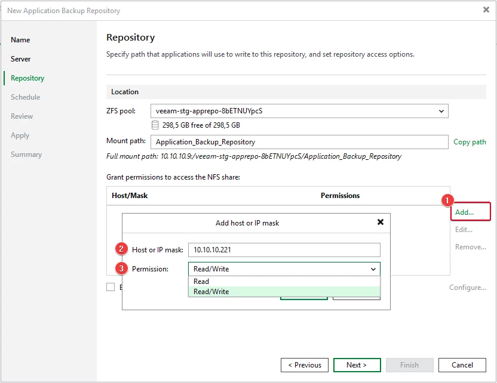The height and width of the screenshot is (383, 497).
Task: Expand the ZFS pool dropdown
Action: [x=441, y=111]
